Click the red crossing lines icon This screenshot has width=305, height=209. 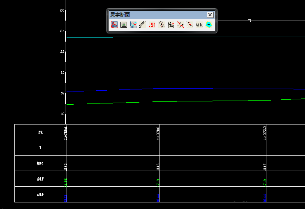click(x=180, y=25)
